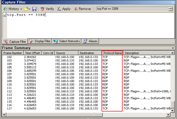Viewport: 177px width, 119px height.
Task: Select frame 112 with SrcPort=1088 description
Action: coord(86,91)
